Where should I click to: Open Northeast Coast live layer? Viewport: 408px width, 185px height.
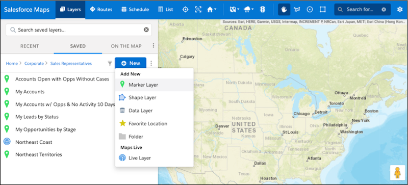(34, 142)
